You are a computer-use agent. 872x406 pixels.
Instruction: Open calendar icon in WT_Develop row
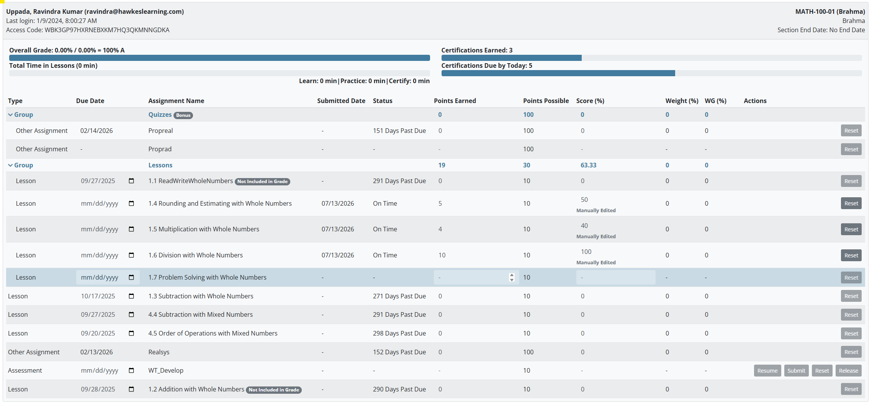tap(131, 370)
